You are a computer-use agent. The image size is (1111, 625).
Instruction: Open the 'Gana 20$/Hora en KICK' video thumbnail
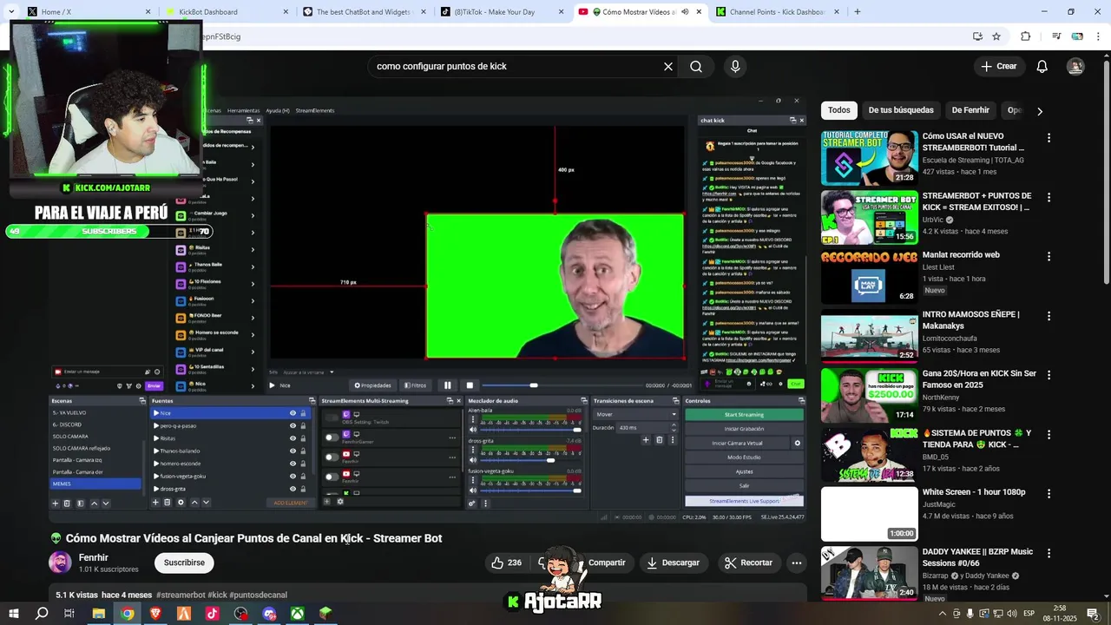pyautogui.click(x=869, y=395)
